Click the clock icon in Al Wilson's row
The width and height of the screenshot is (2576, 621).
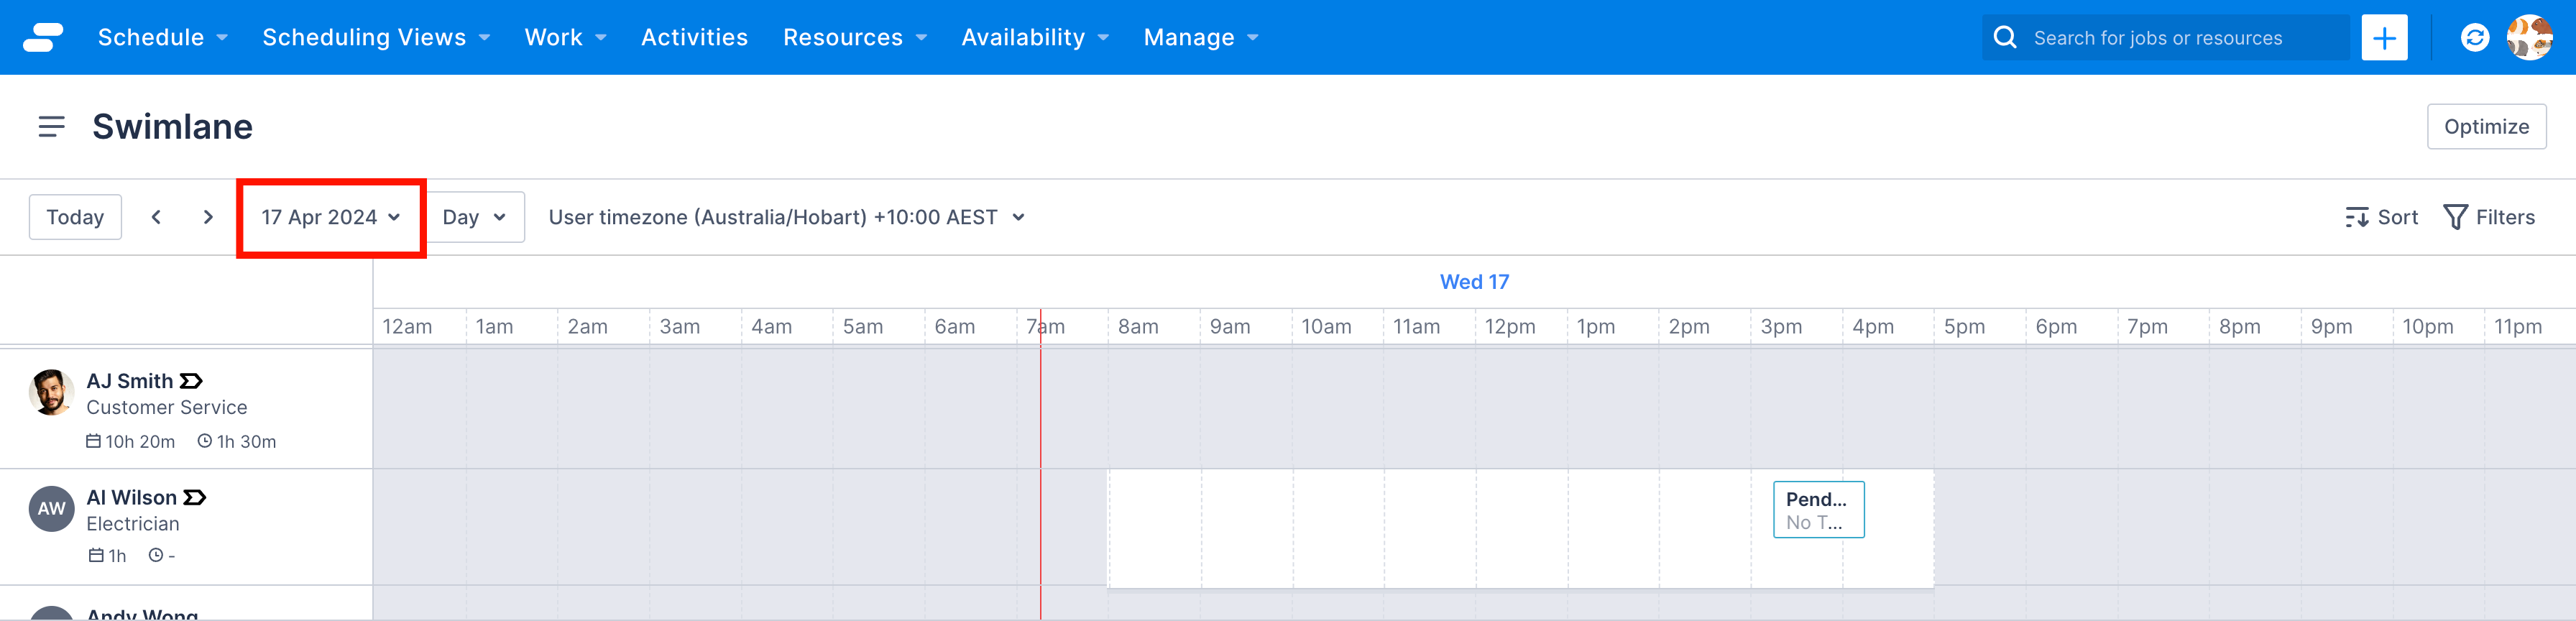[155, 555]
